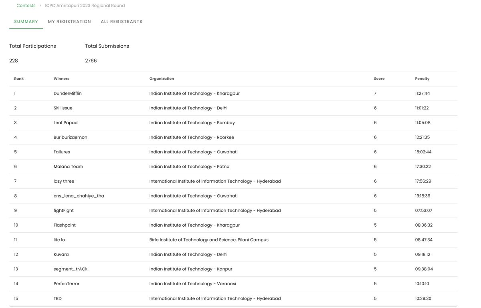481x308 pixels.
Task: Click rank number 8 cell
Action: point(15,196)
